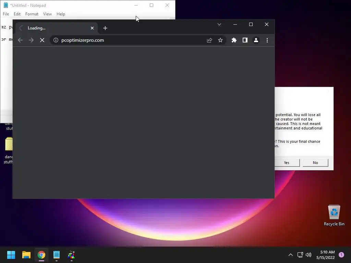351x263 pixels.
Task: Close the Chrome window
Action: 267,24
